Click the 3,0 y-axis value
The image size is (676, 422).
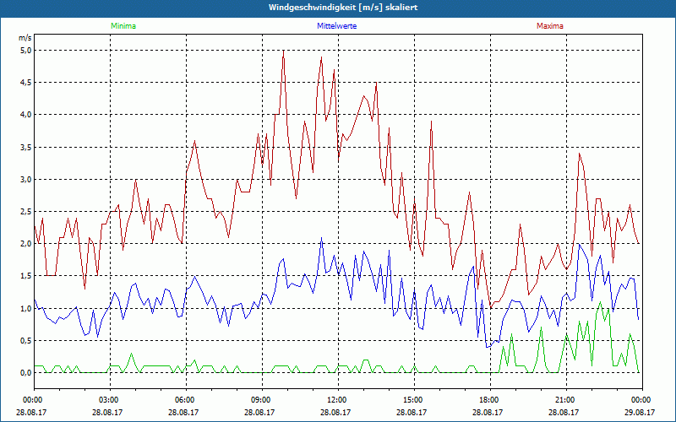click(x=26, y=179)
